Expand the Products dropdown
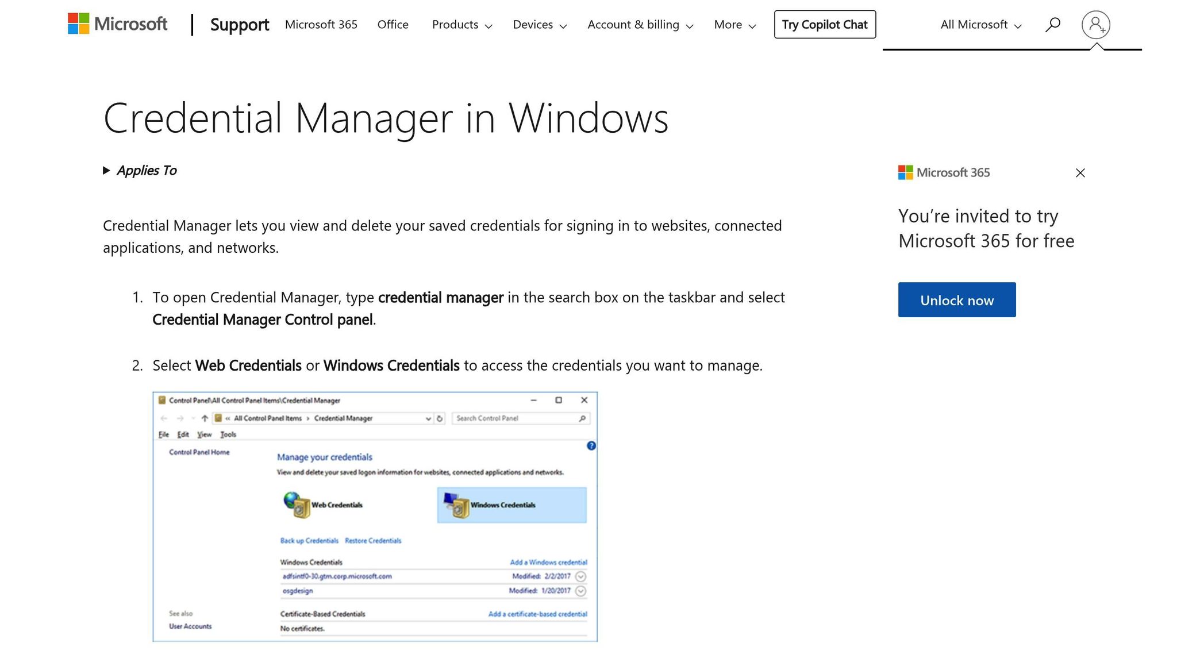 coord(461,25)
